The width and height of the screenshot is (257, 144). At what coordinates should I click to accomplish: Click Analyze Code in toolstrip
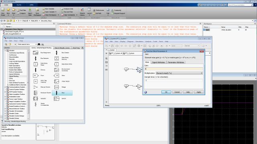point(67,9)
